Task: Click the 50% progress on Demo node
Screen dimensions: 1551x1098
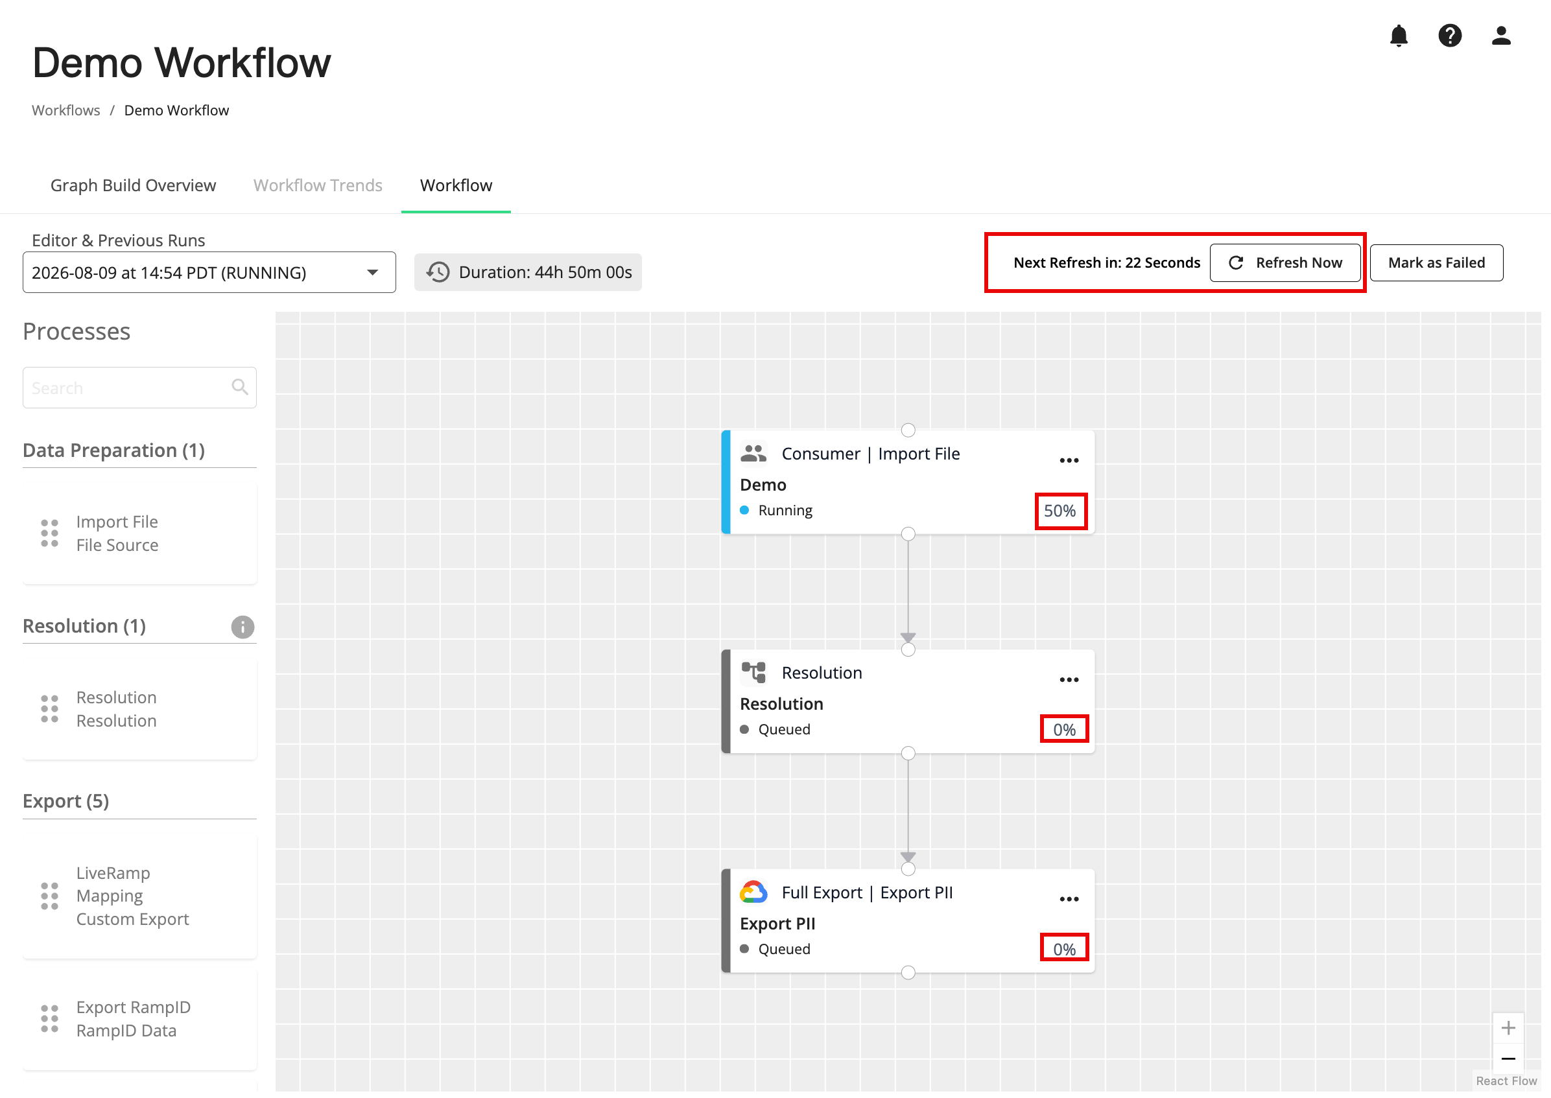Action: (1060, 511)
